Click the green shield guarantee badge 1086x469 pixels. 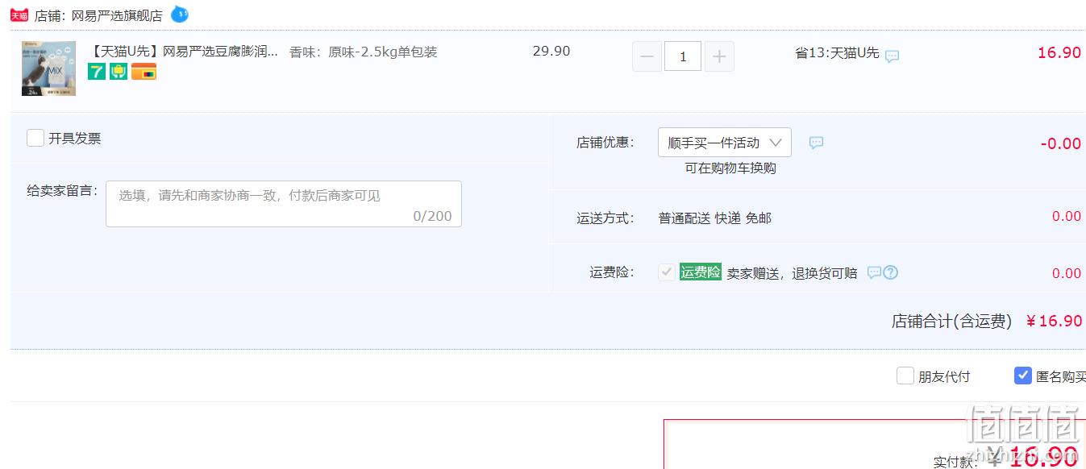119,72
